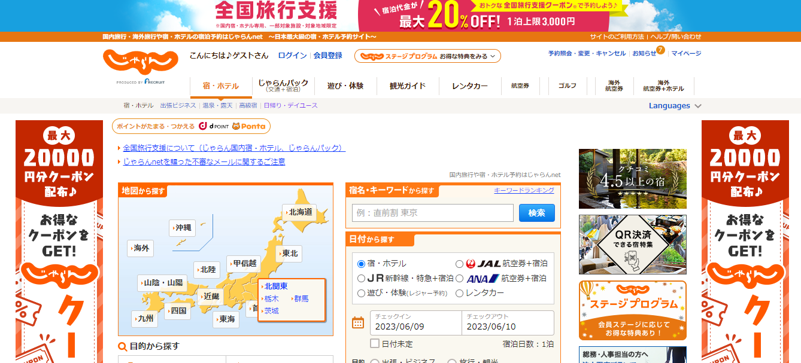Open the クチコミ 4.5以上の宿 banner
The image size is (801, 363).
tap(632, 179)
